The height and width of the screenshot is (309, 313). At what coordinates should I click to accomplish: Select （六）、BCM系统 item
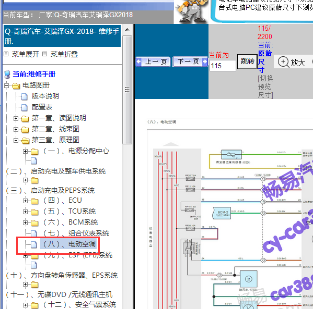point(70,222)
